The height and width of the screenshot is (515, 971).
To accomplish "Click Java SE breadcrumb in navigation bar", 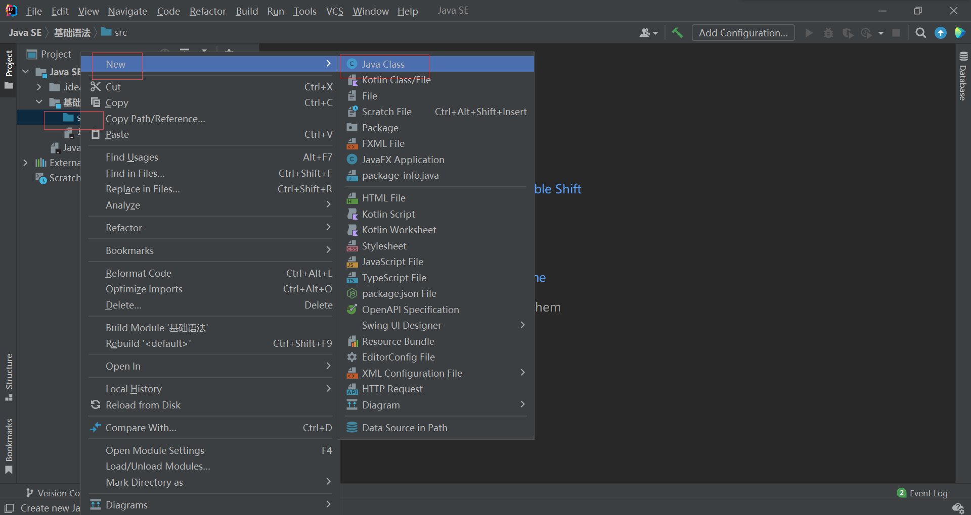I will click(x=25, y=32).
